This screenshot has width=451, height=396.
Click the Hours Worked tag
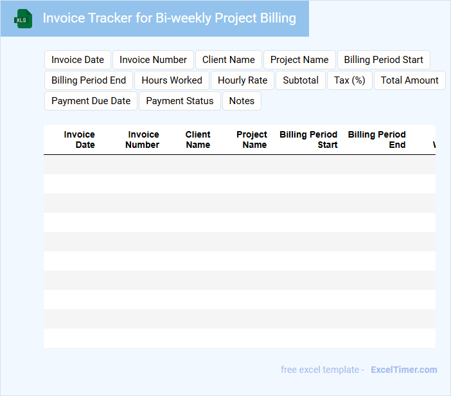[x=172, y=80]
